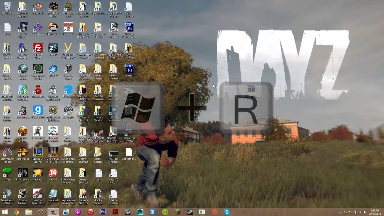Viewport: 384px width, 216px height.
Task: Click the Awesomenauts desktop icon
Action: pos(23,112)
